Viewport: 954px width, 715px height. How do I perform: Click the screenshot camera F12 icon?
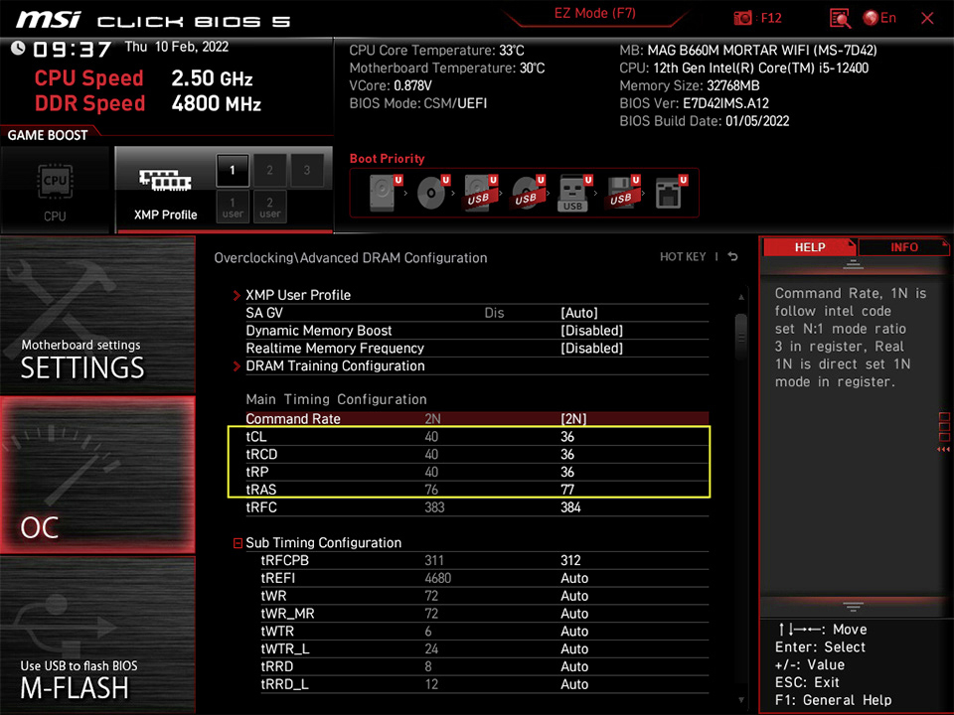(x=743, y=18)
